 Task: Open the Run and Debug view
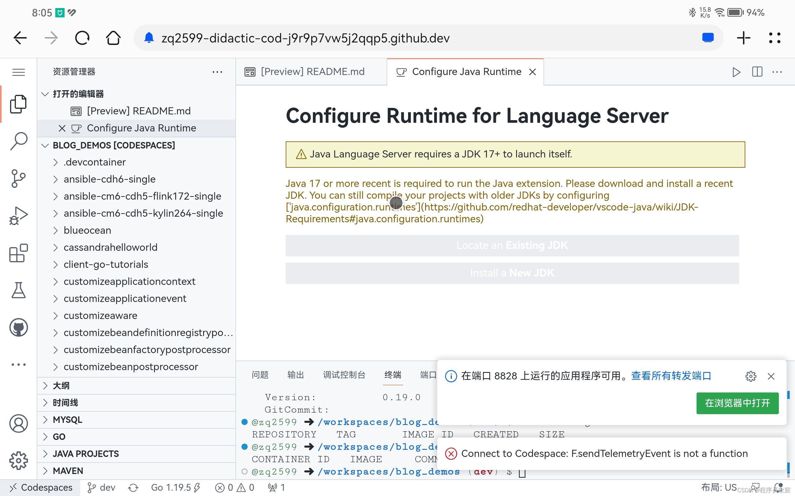pos(18,216)
